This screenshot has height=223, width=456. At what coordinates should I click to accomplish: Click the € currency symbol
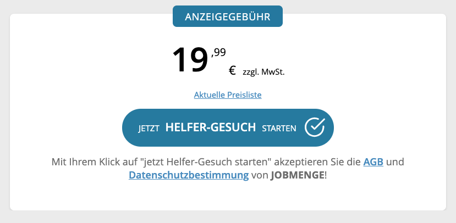point(232,70)
